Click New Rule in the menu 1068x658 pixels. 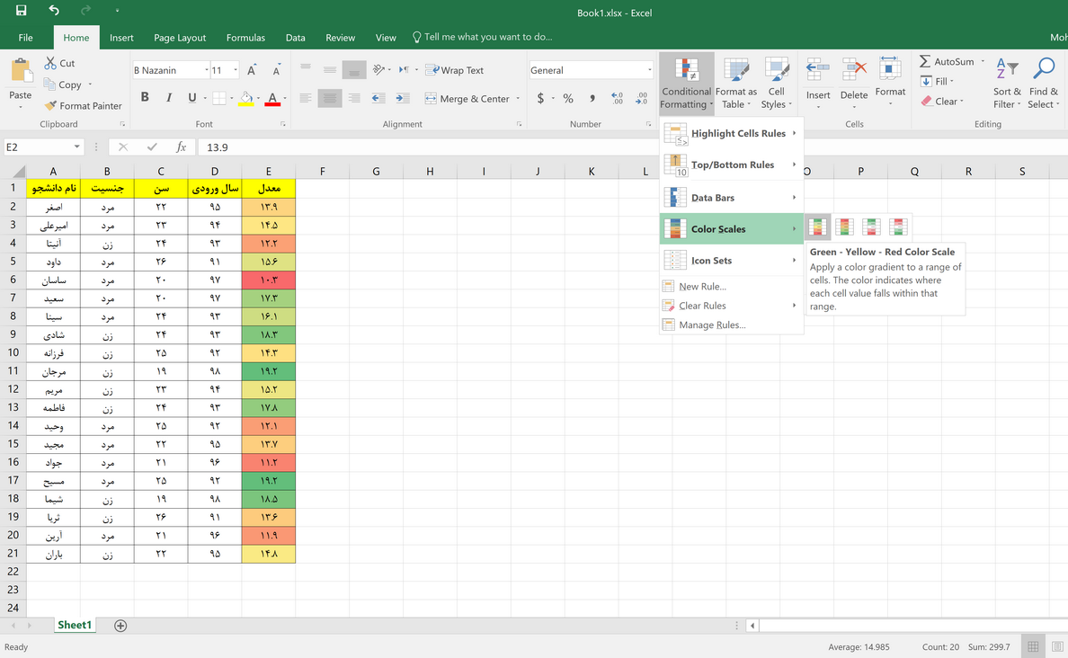tap(702, 287)
